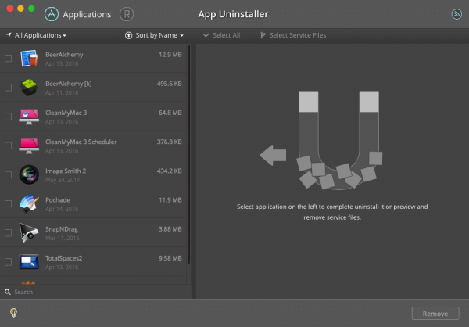Click the Applications tab label
This screenshot has height=327, width=469.
click(87, 14)
